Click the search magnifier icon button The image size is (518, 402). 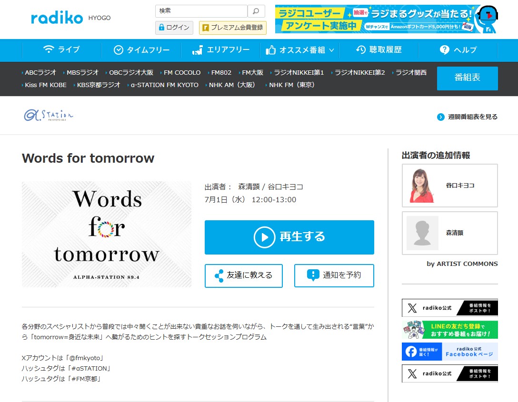[x=256, y=11]
